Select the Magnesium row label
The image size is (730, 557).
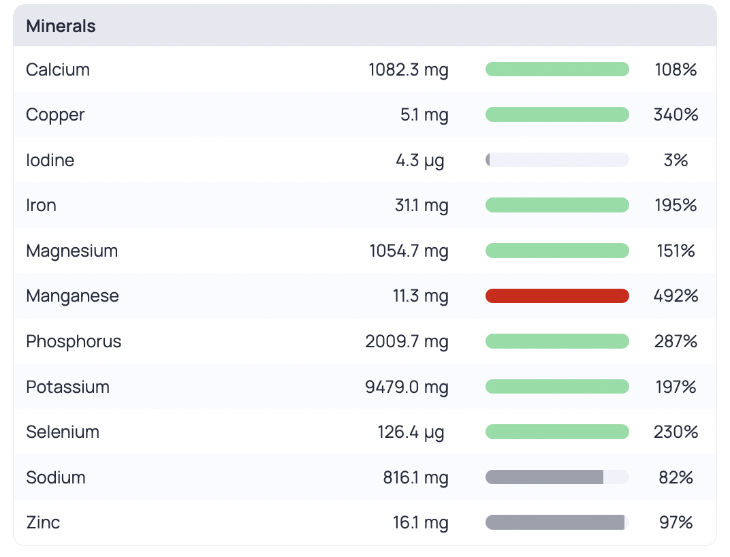pyautogui.click(x=72, y=251)
